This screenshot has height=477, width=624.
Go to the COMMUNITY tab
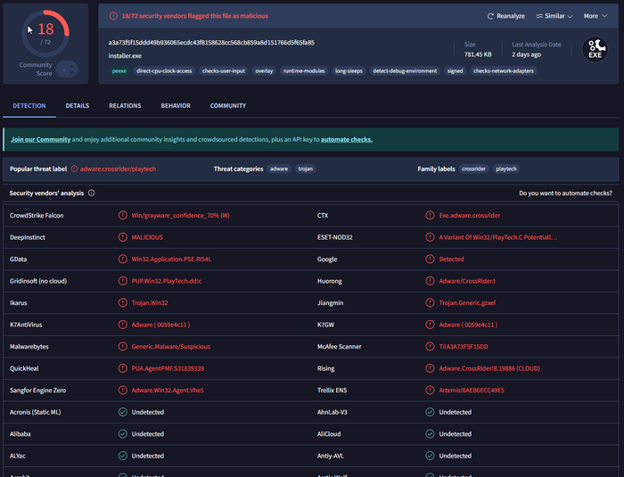tap(228, 105)
